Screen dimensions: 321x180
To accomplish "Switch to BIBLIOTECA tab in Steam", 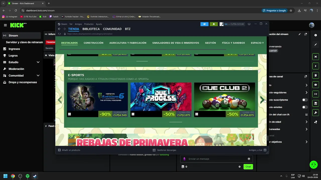I will click(91, 29).
